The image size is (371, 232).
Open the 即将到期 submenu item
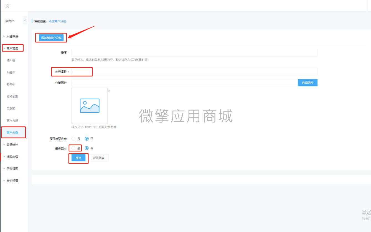tap(12, 96)
